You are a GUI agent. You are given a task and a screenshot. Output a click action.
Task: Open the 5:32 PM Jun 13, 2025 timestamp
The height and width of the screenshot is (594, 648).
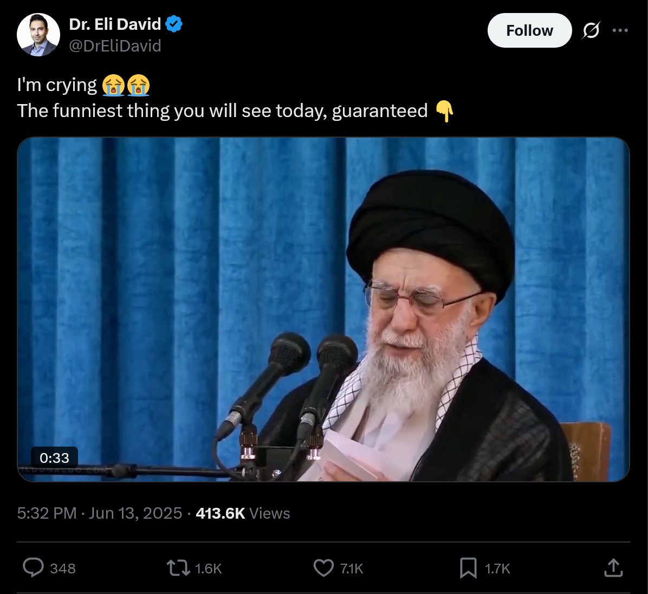[x=100, y=513]
